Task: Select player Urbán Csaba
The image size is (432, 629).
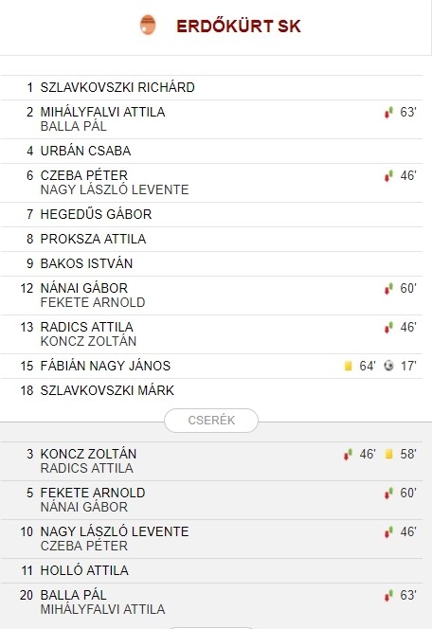Action: click(85, 151)
